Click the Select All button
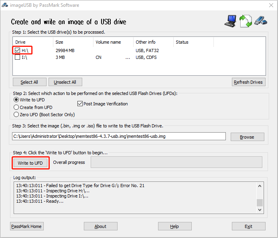Image resolution: width=278 pixels, height=238 pixels. (x=30, y=82)
